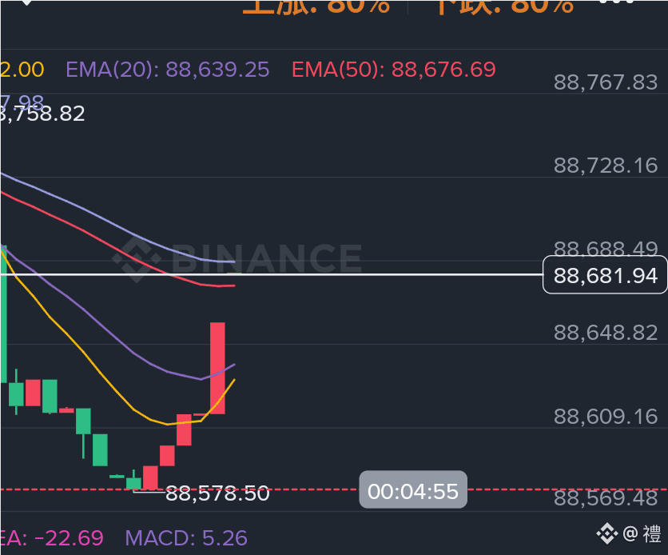Click the high price marker ending 758.82
The width and height of the screenshot is (668, 555).
(42, 114)
